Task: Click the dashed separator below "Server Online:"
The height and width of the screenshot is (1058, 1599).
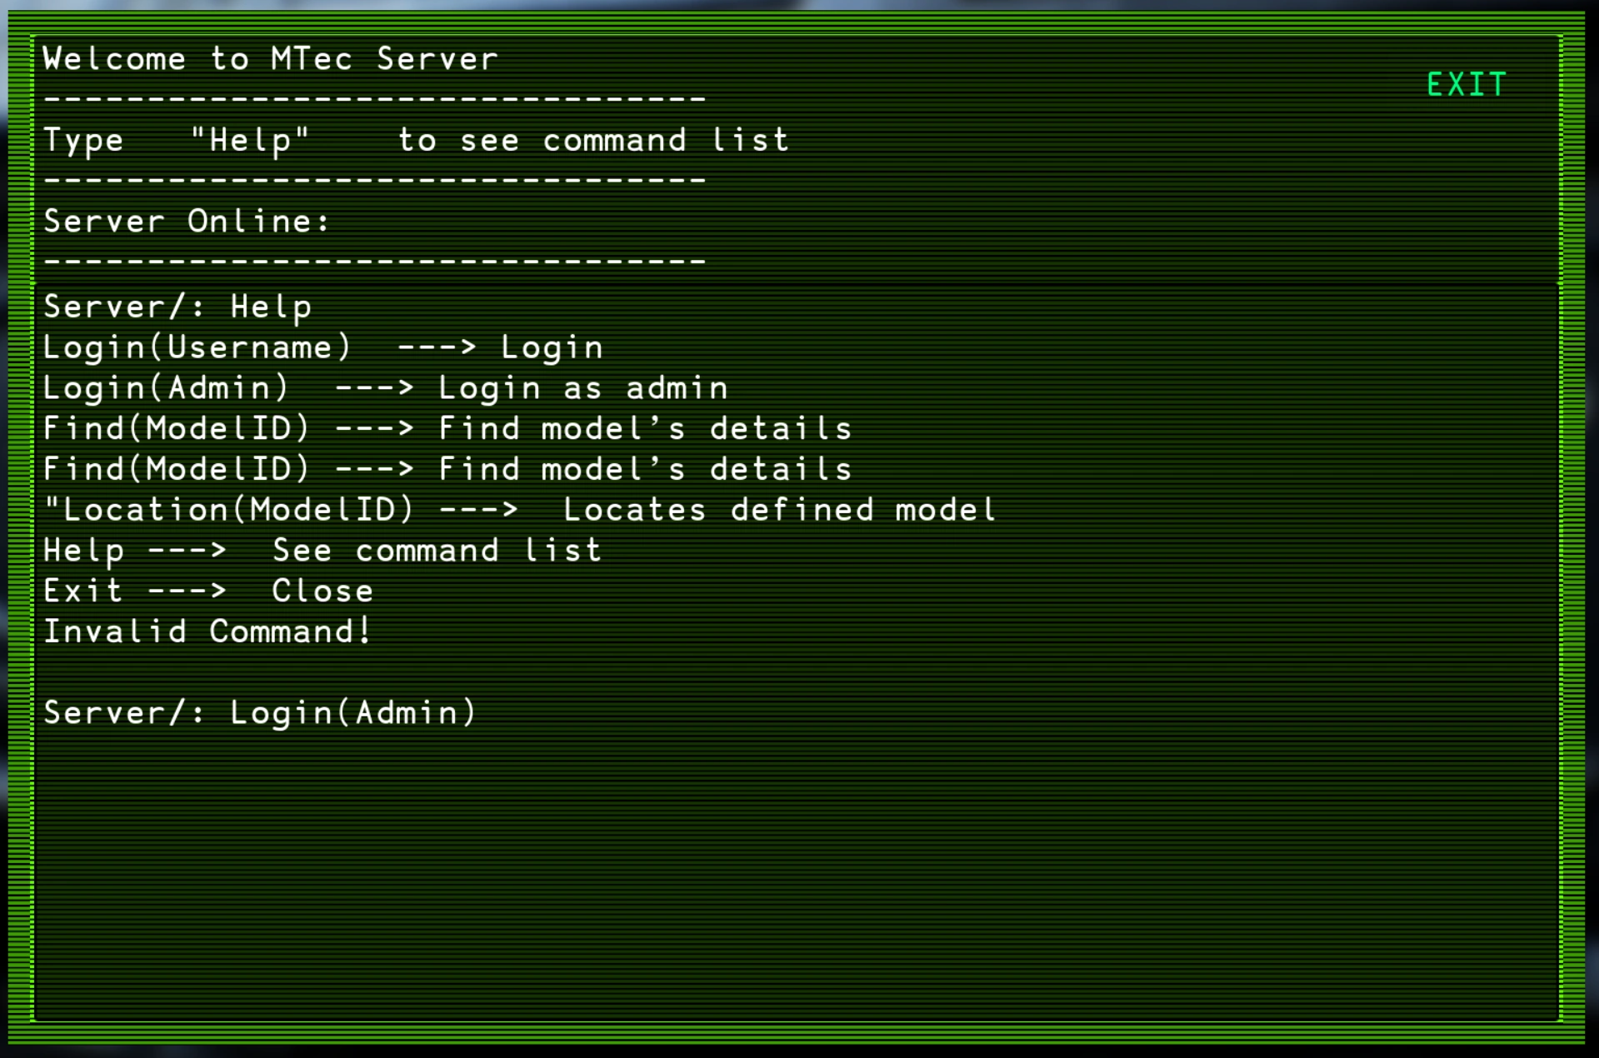Action: tap(374, 262)
